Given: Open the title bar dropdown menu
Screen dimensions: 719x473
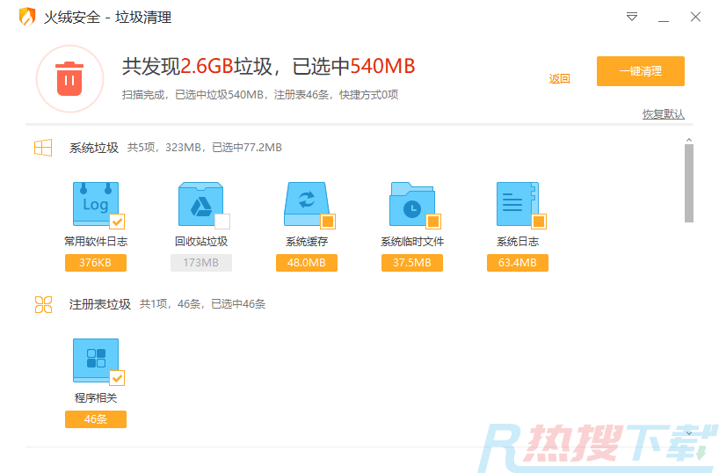Looking at the screenshot, I should point(632,17).
